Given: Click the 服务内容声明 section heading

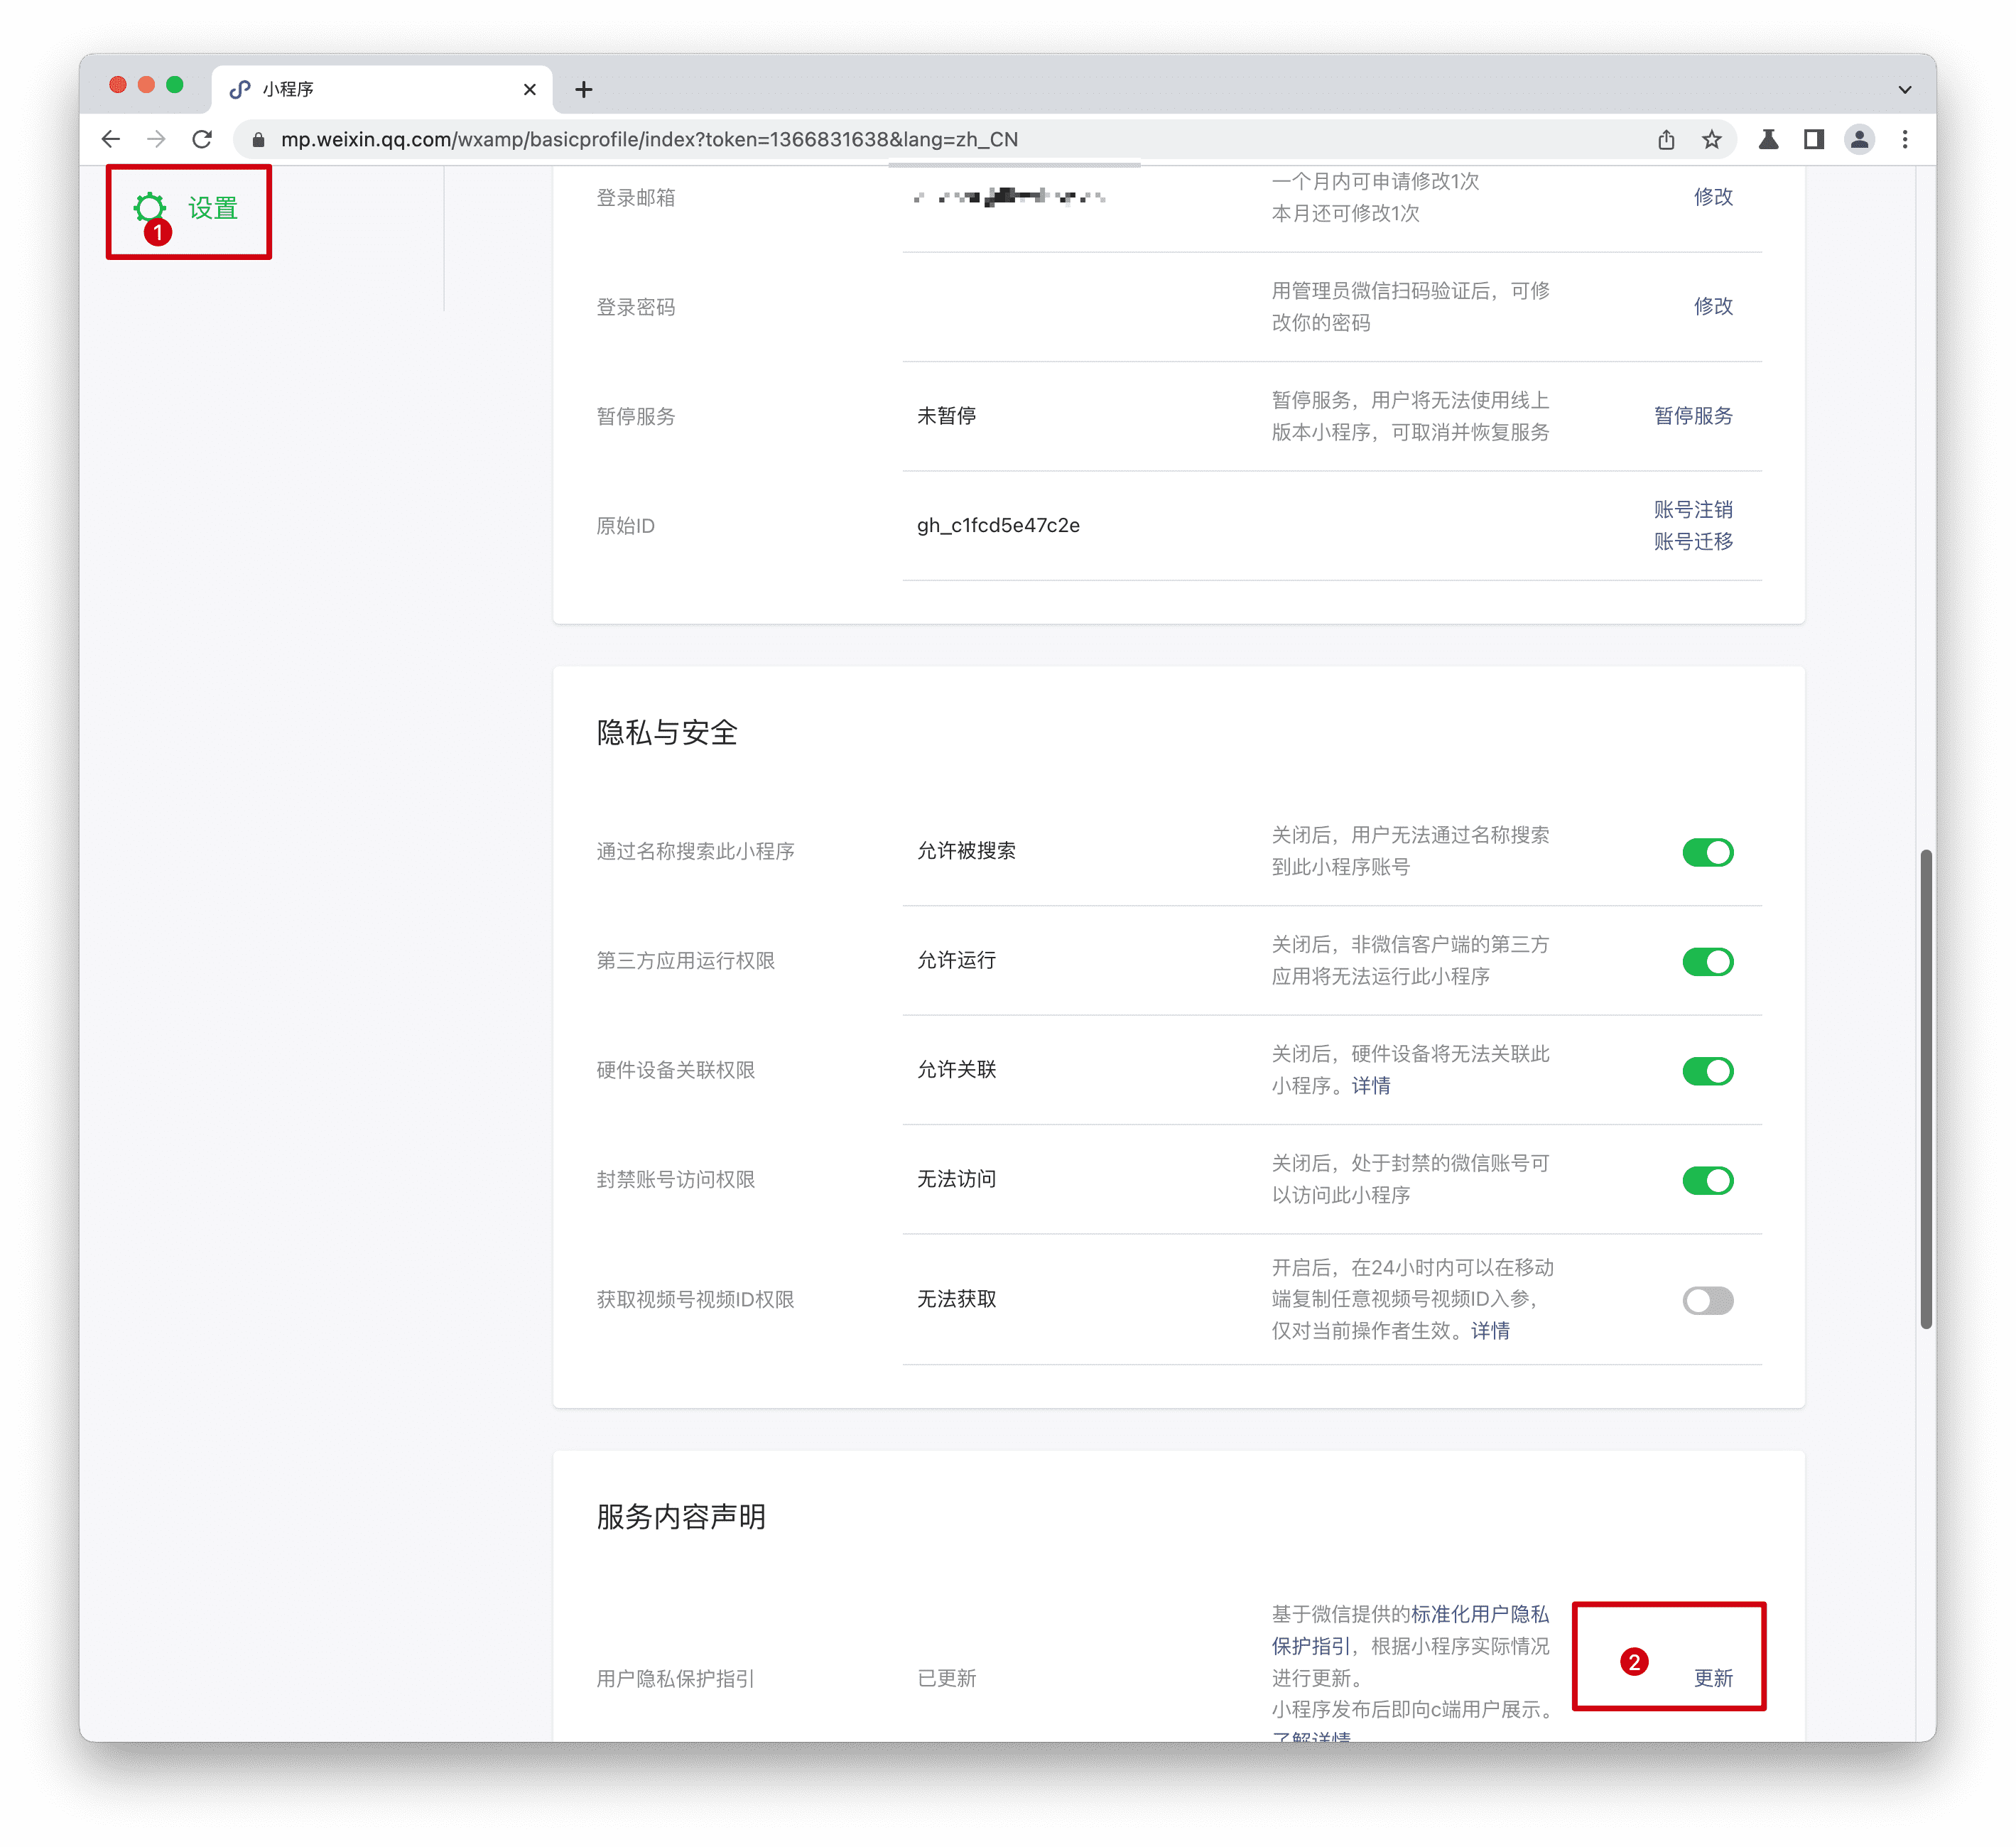Looking at the screenshot, I should pos(681,1517).
